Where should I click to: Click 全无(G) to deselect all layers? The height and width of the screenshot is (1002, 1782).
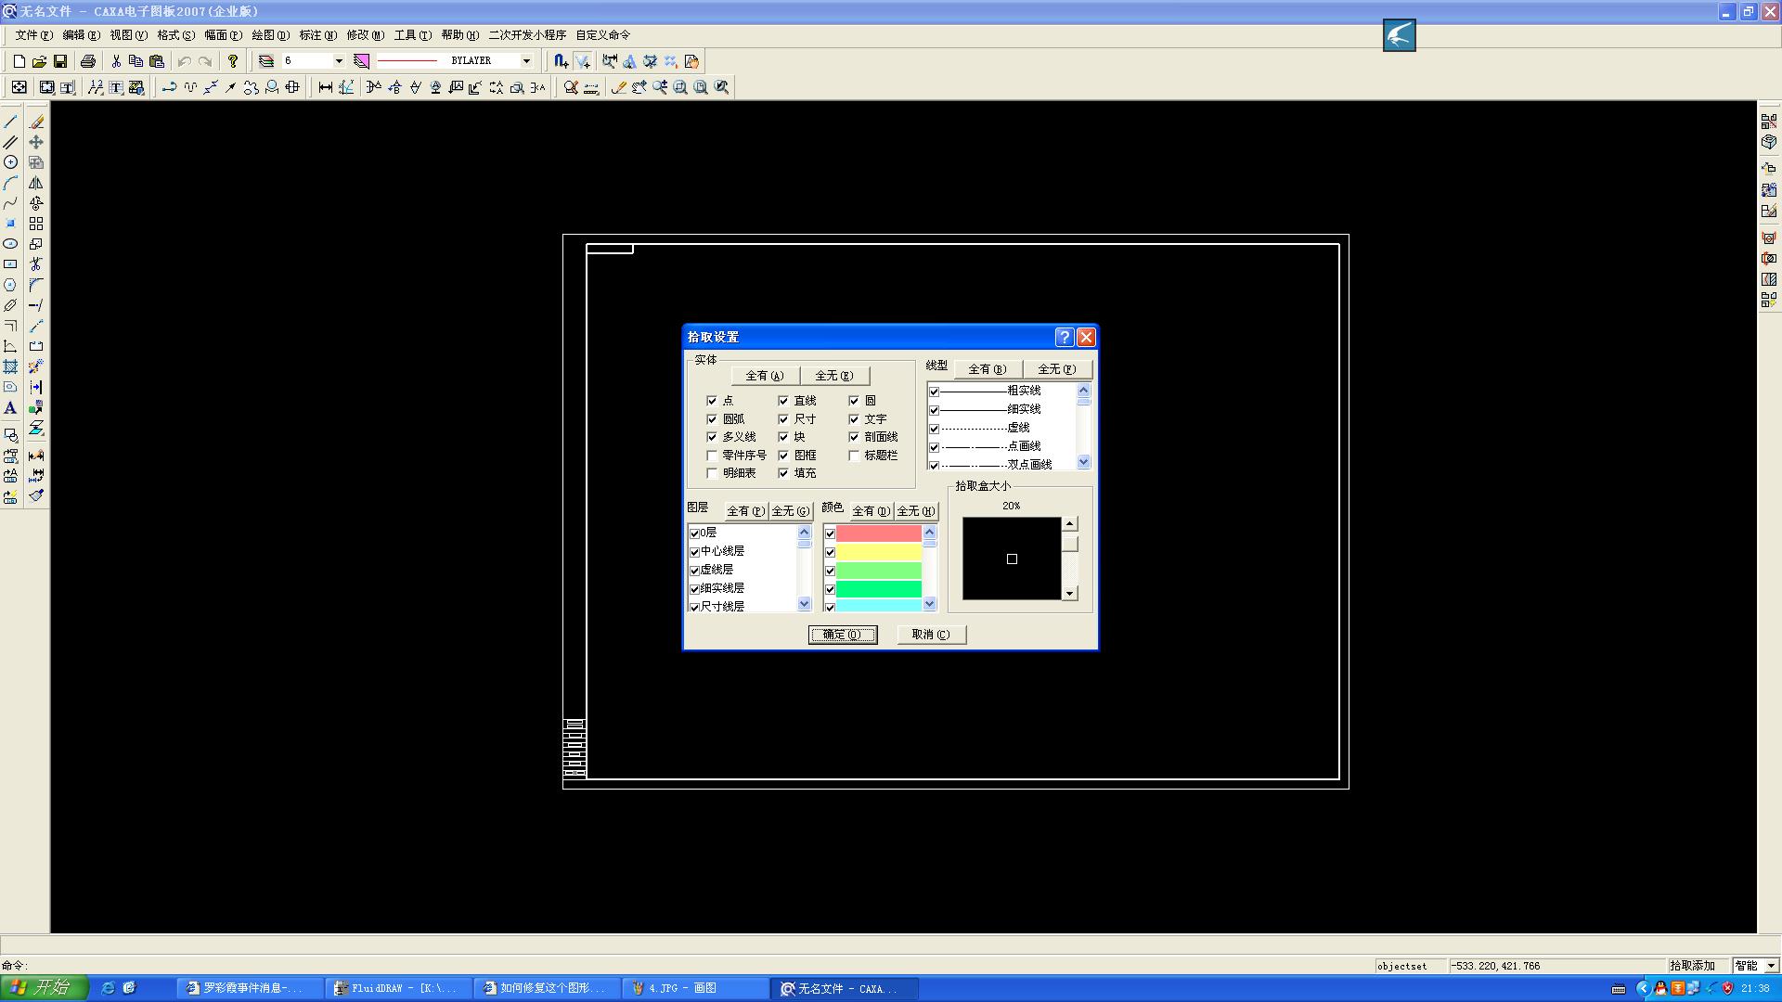pyautogui.click(x=791, y=511)
